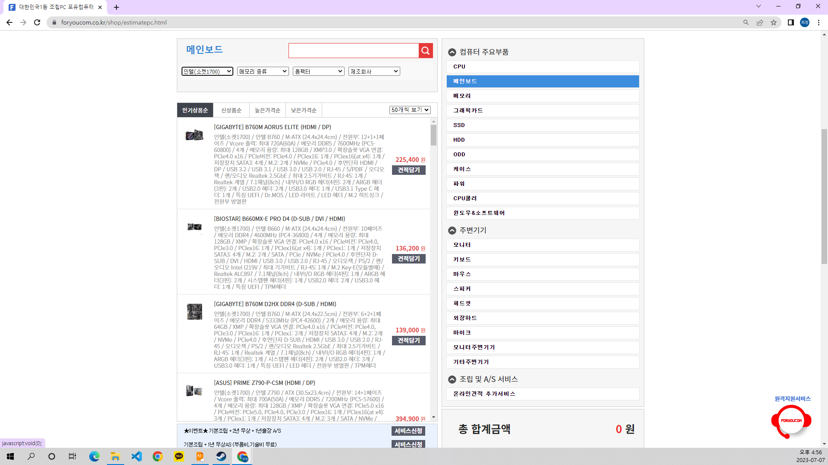The image size is (828, 465).
Task: Click 서비스신청 for 기본조립 1년 무상AS
Action: (x=409, y=444)
